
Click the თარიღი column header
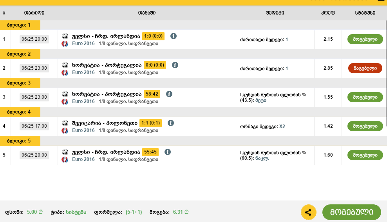tap(34, 13)
